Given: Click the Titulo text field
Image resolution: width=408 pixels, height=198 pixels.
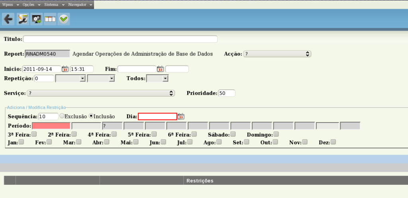Looking at the screenshot, I should coord(120,39).
